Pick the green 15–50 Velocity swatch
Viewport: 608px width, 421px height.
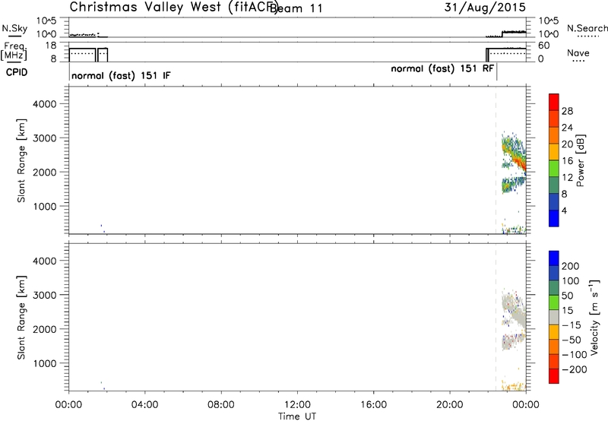(554, 302)
